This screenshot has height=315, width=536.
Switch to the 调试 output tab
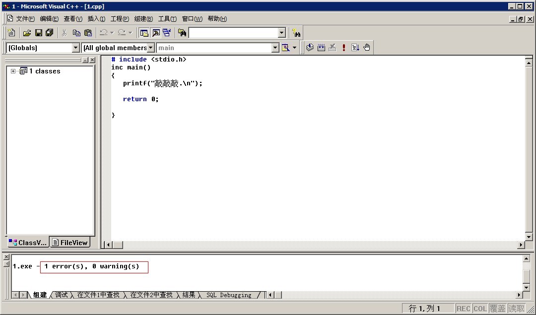click(62, 295)
